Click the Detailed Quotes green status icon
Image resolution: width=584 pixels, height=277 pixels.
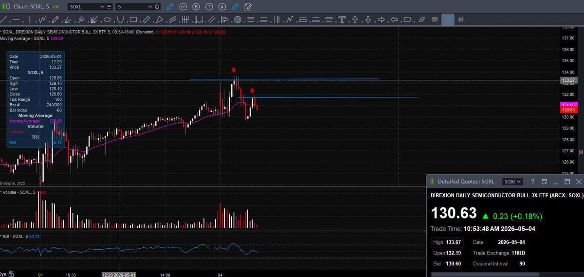[x=432, y=181]
